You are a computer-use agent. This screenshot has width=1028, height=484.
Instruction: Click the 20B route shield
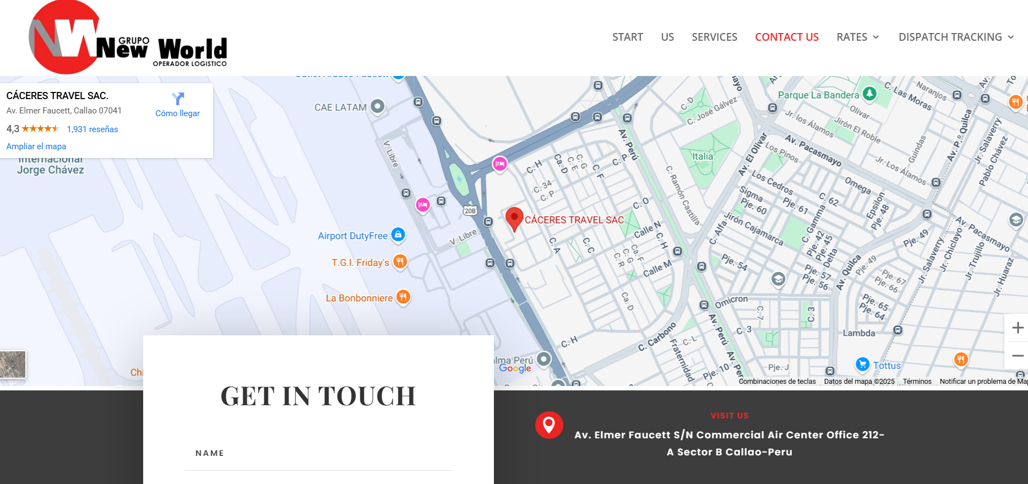point(470,211)
